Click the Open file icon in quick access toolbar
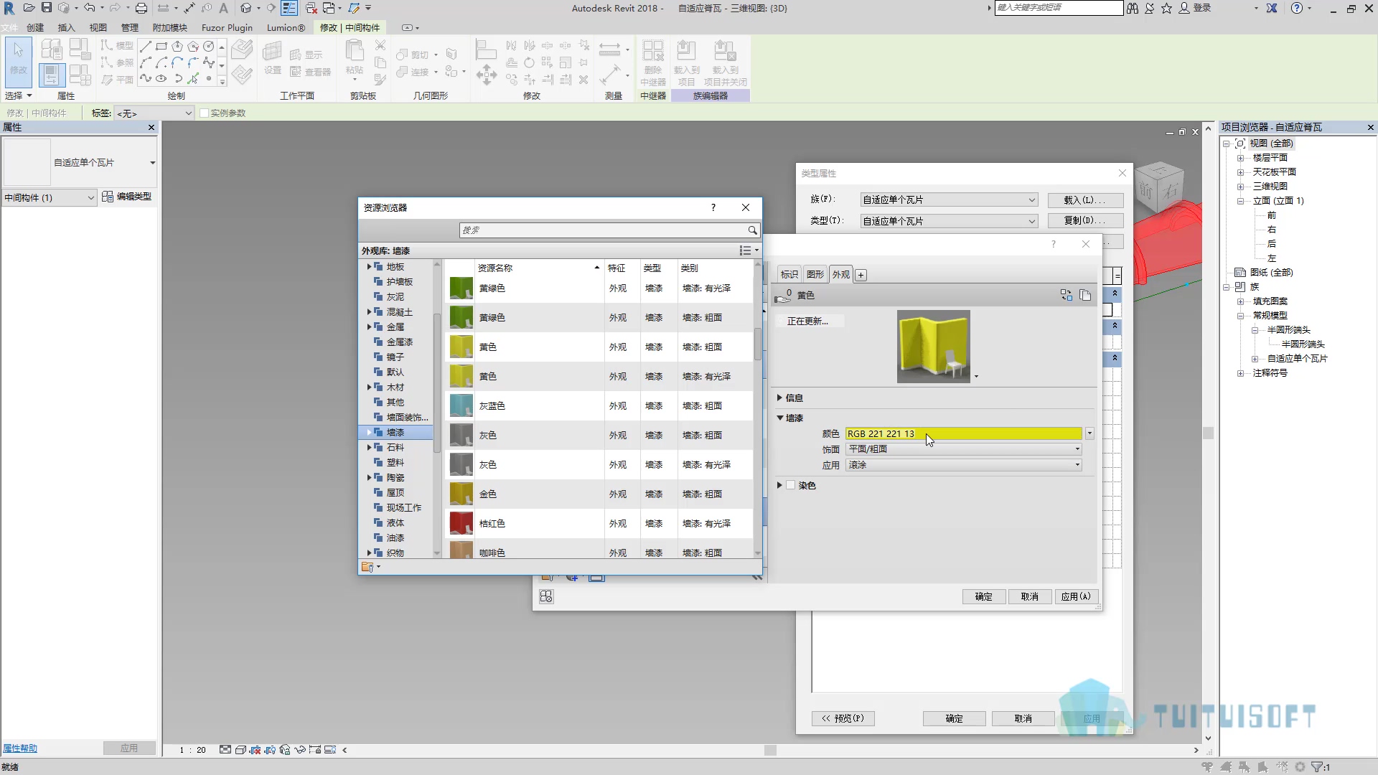The height and width of the screenshot is (775, 1378). pos(29,8)
